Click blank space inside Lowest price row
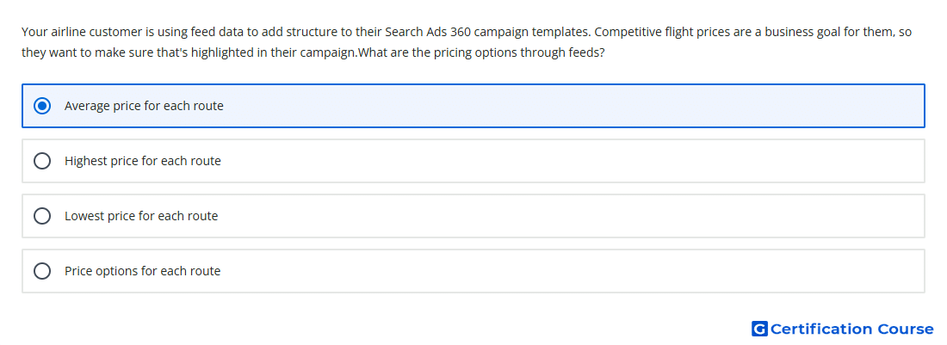 coord(573,216)
